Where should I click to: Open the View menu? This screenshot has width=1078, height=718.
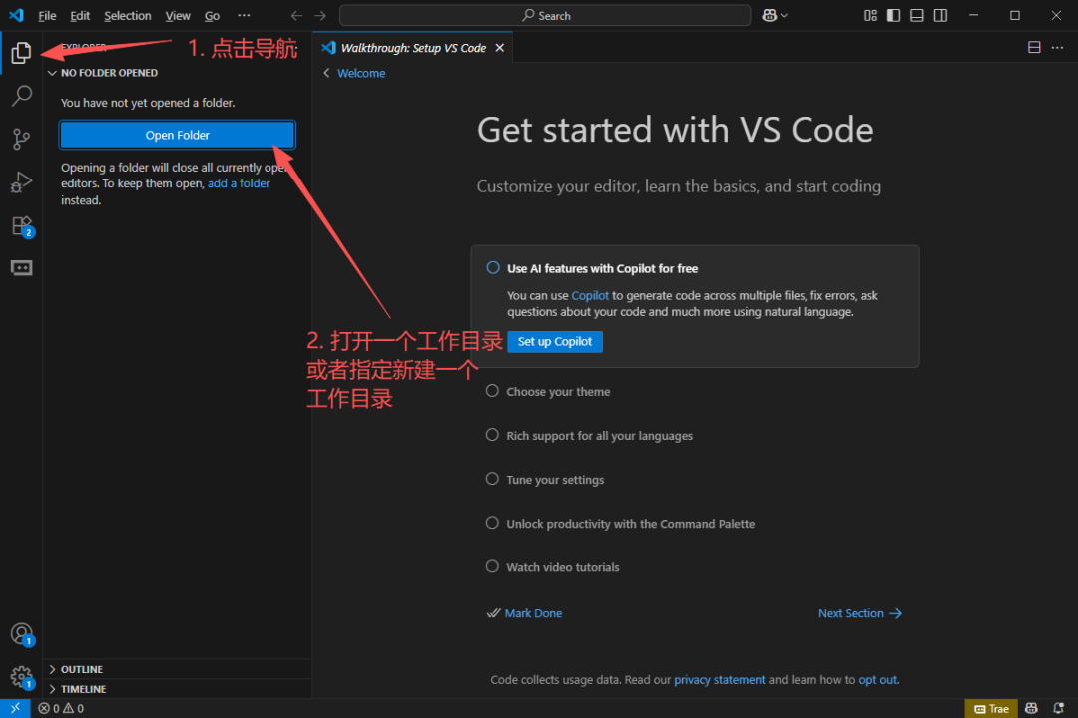point(178,15)
